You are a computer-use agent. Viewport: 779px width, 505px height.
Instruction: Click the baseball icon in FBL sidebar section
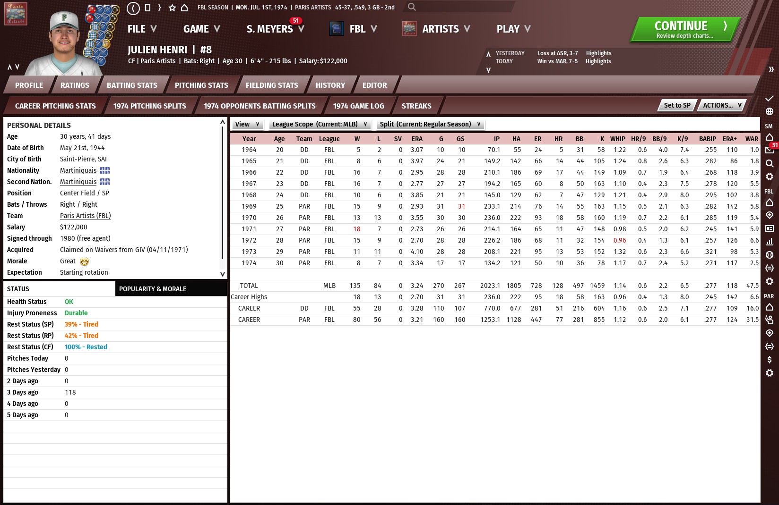pyautogui.click(x=769, y=255)
